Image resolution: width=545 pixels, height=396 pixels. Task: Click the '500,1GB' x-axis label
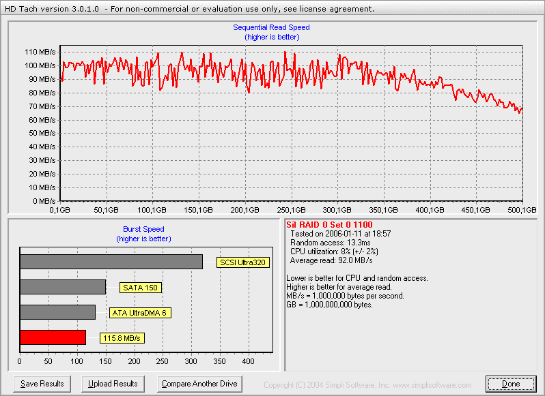point(522,210)
